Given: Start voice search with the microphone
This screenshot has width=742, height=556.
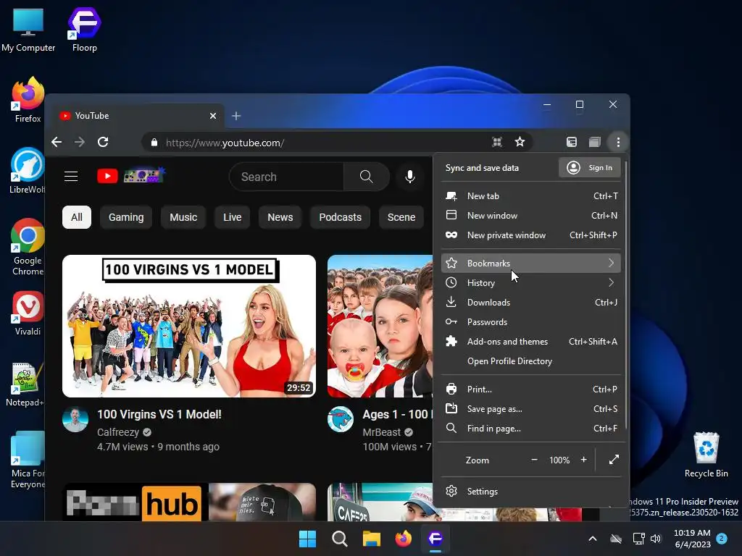Looking at the screenshot, I should click(x=410, y=177).
